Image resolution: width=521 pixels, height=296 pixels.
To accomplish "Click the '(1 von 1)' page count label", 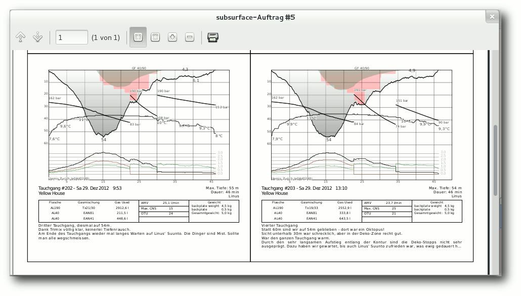I will pos(106,37).
